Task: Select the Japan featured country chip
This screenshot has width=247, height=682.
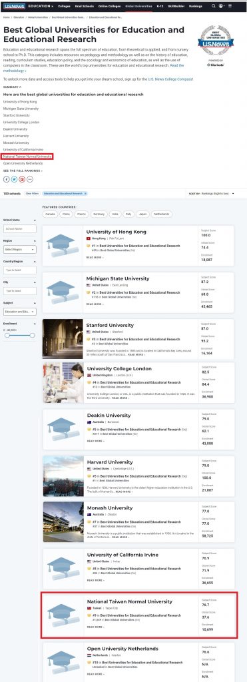Action: (x=142, y=214)
